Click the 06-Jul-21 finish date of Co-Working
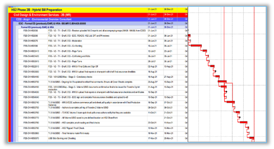The image size is (274, 149). tap(169, 46)
